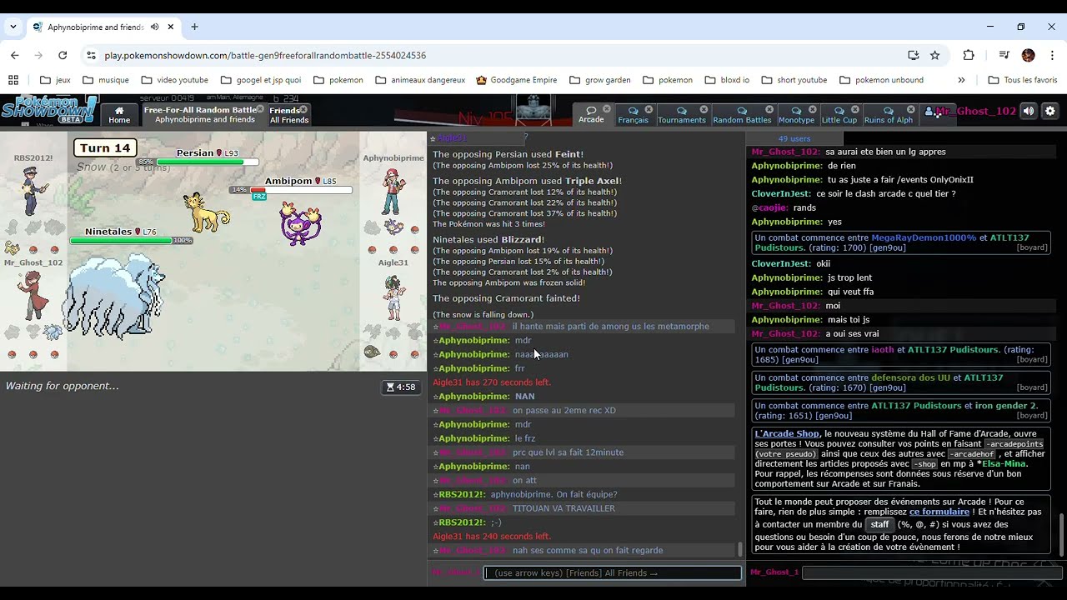Switch to the Ruins of Alph tab
The height and width of the screenshot is (600, 1067).
click(888, 115)
